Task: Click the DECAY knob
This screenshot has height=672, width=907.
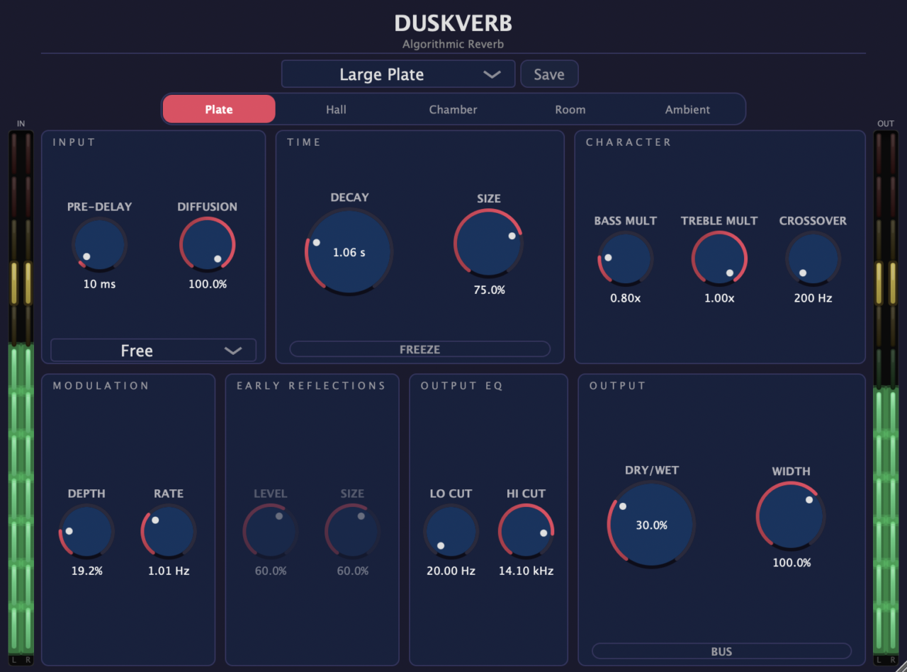Action: click(349, 251)
